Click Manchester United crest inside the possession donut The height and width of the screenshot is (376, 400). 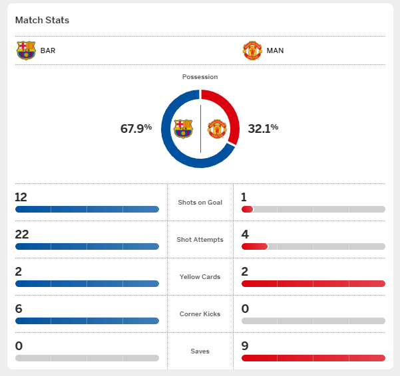217,129
